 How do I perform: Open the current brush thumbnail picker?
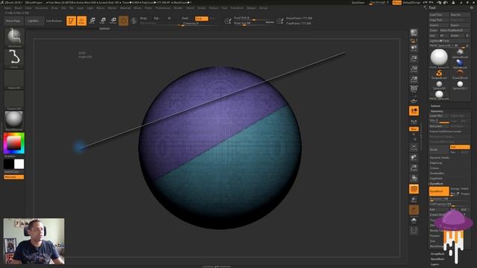coord(14,38)
